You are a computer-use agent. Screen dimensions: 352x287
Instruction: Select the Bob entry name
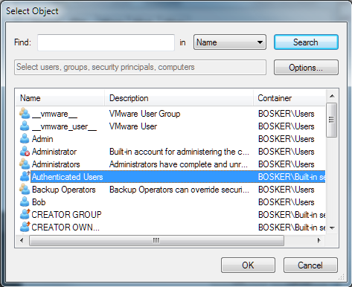[x=39, y=202]
